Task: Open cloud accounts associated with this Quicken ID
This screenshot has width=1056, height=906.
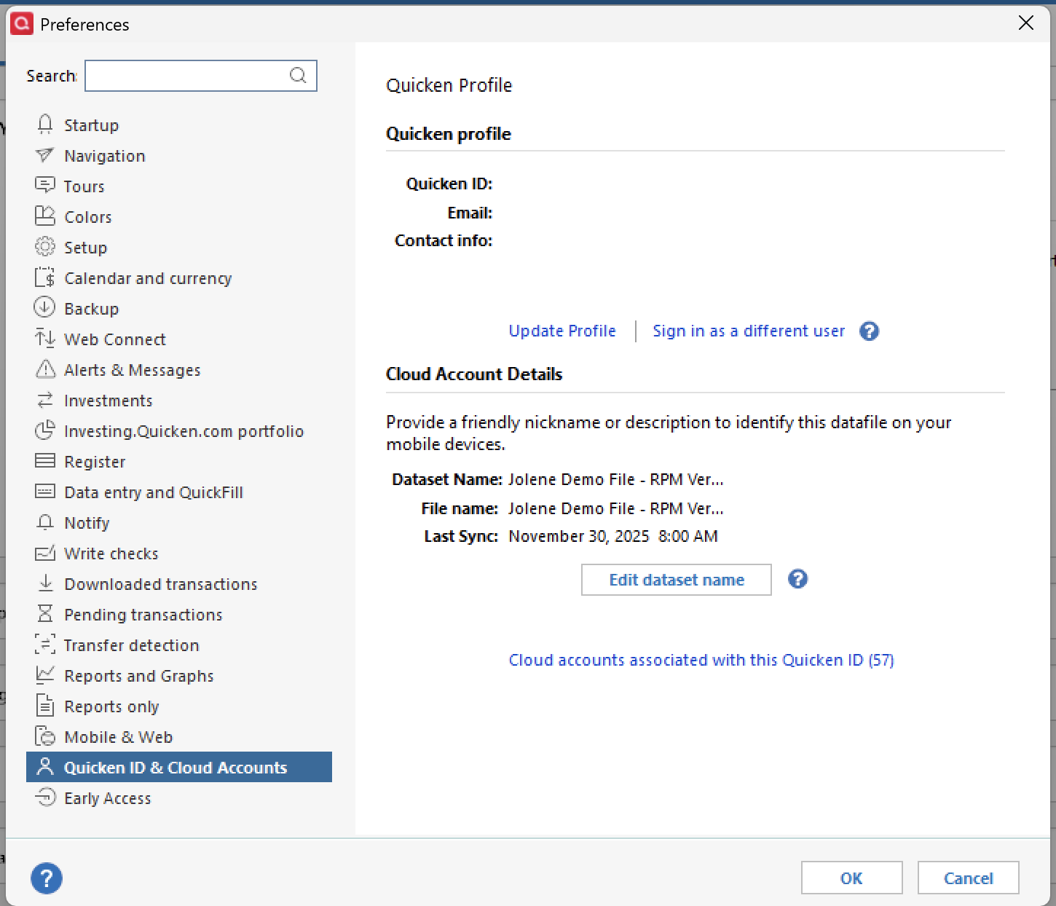Action: [701, 660]
